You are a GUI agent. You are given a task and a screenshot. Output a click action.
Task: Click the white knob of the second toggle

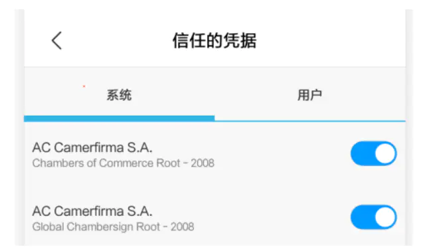385,217
